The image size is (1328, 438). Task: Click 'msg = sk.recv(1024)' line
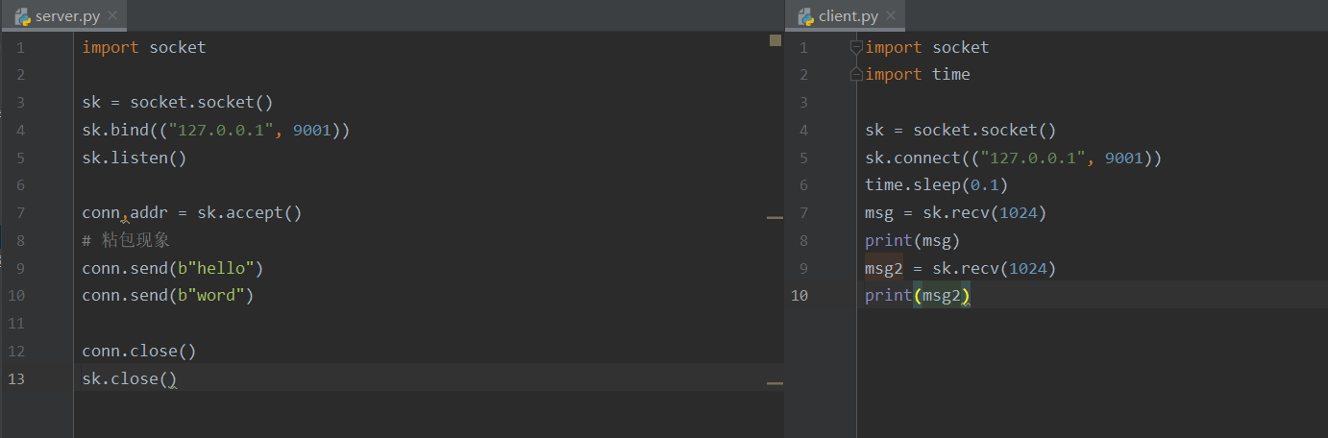click(956, 212)
